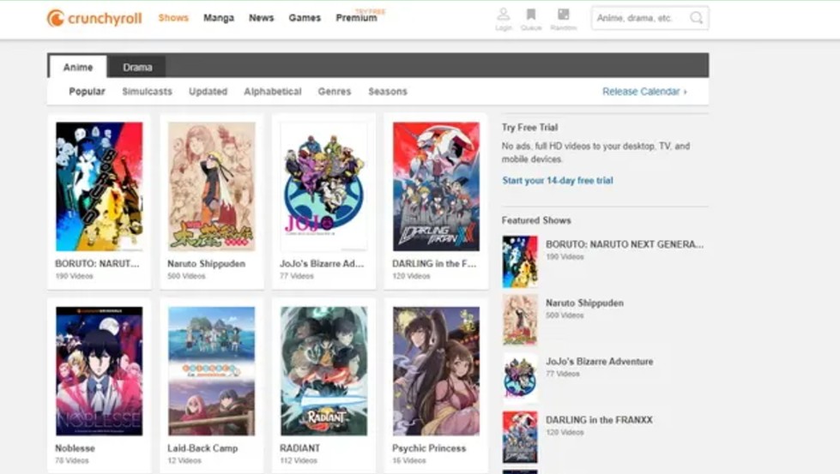
Task: Open the DARLING in the FRANXX grid poster
Action: pos(436,186)
